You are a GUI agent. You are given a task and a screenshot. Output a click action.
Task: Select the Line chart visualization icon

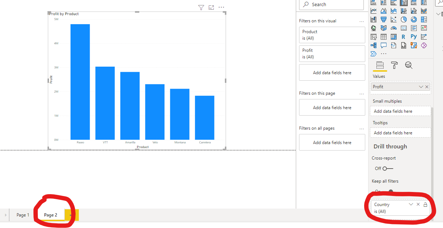pyautogui.click(x=374, y=11)
